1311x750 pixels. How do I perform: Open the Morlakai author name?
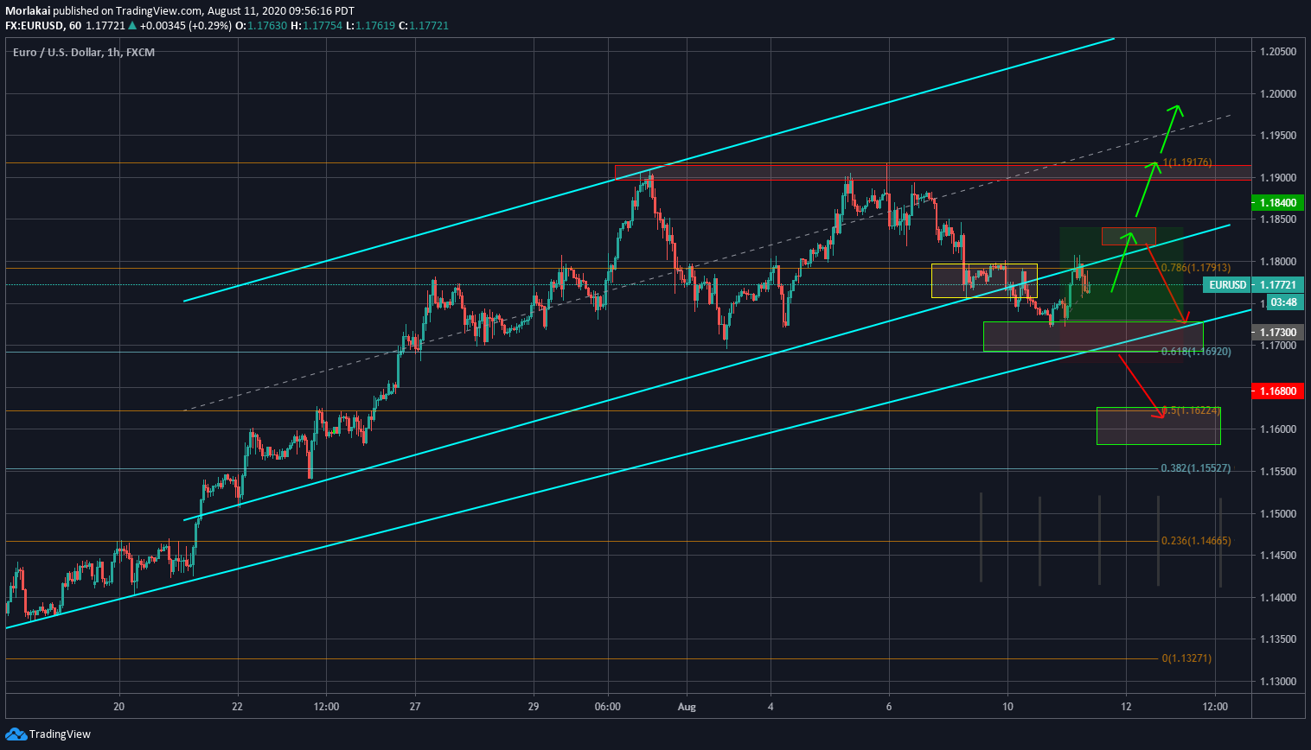(x=28, y=11)
